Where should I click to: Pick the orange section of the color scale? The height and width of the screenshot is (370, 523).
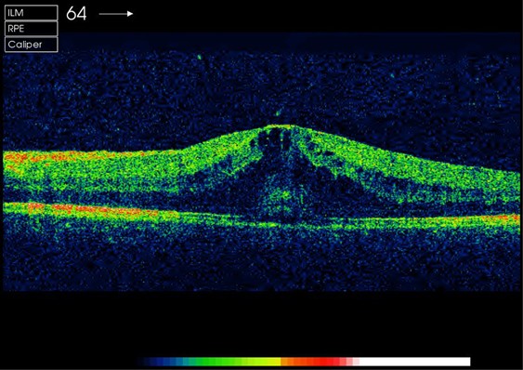coord(294,362)
